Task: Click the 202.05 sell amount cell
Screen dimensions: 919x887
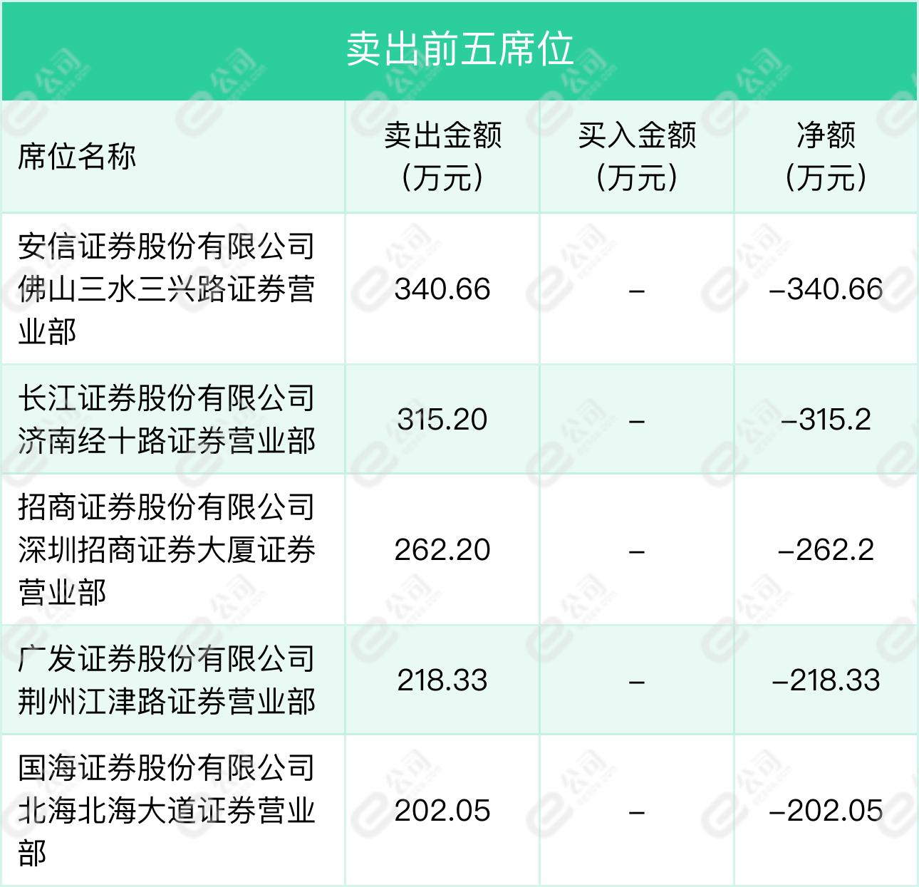Action: pyautogui.click(x=442, y=811)
